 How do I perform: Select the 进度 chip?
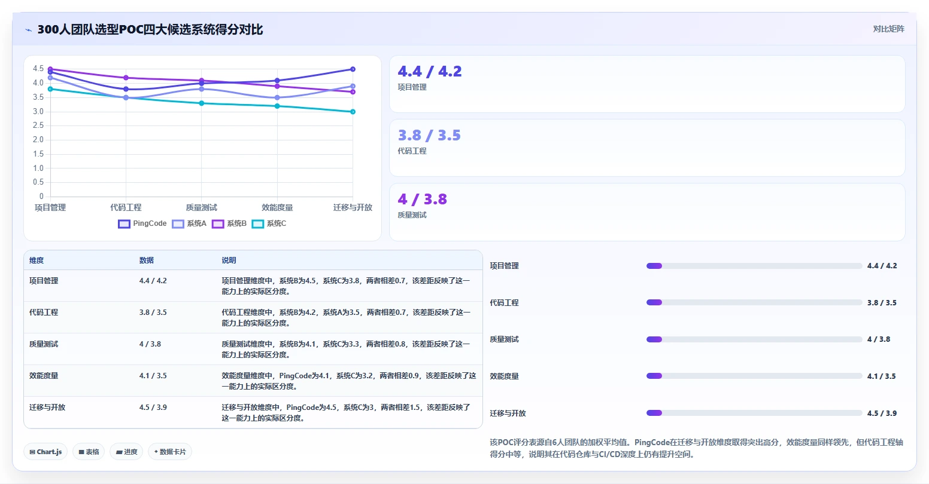[126, 452]
